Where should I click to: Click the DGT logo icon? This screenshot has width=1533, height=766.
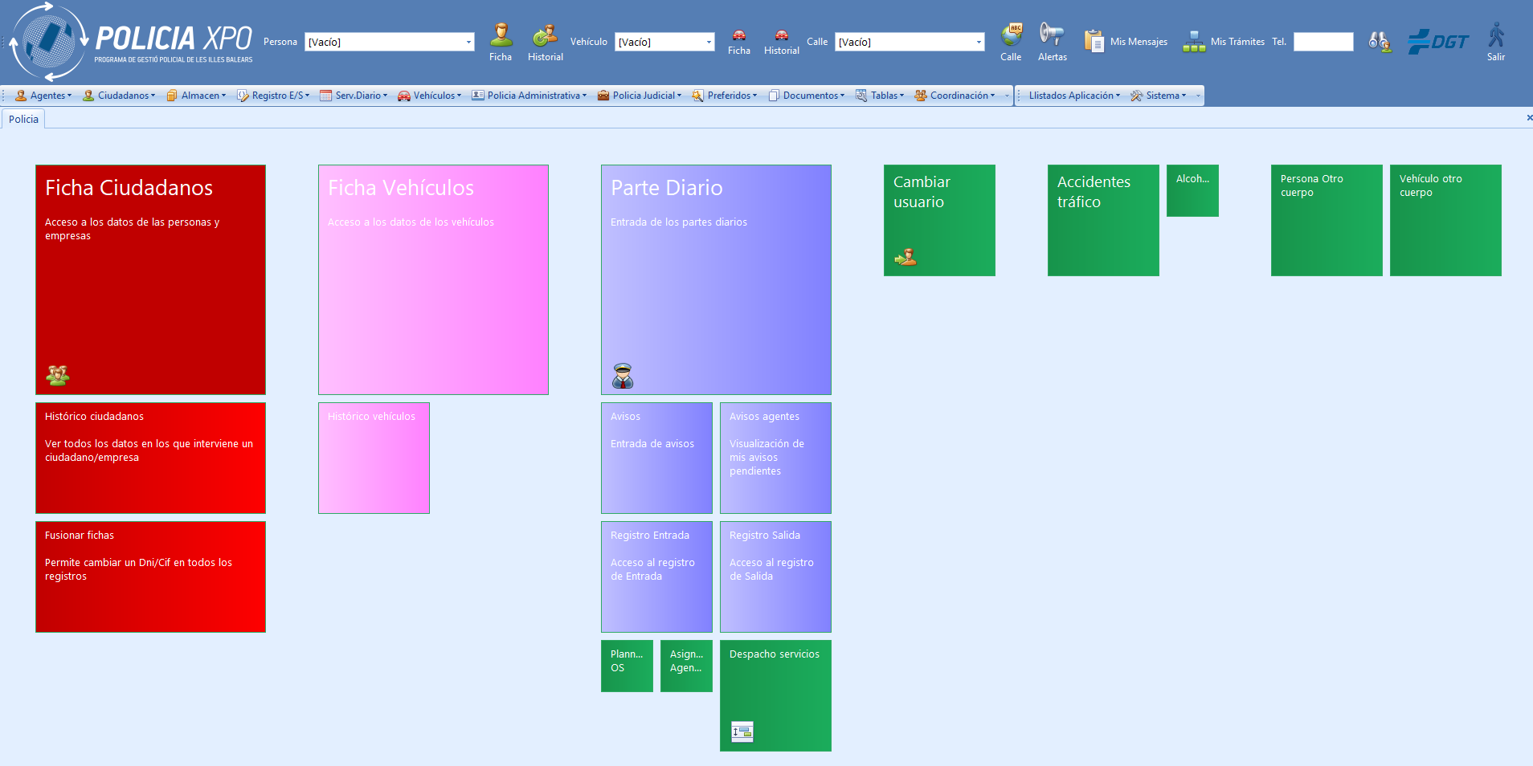(x=1437, y=42)
